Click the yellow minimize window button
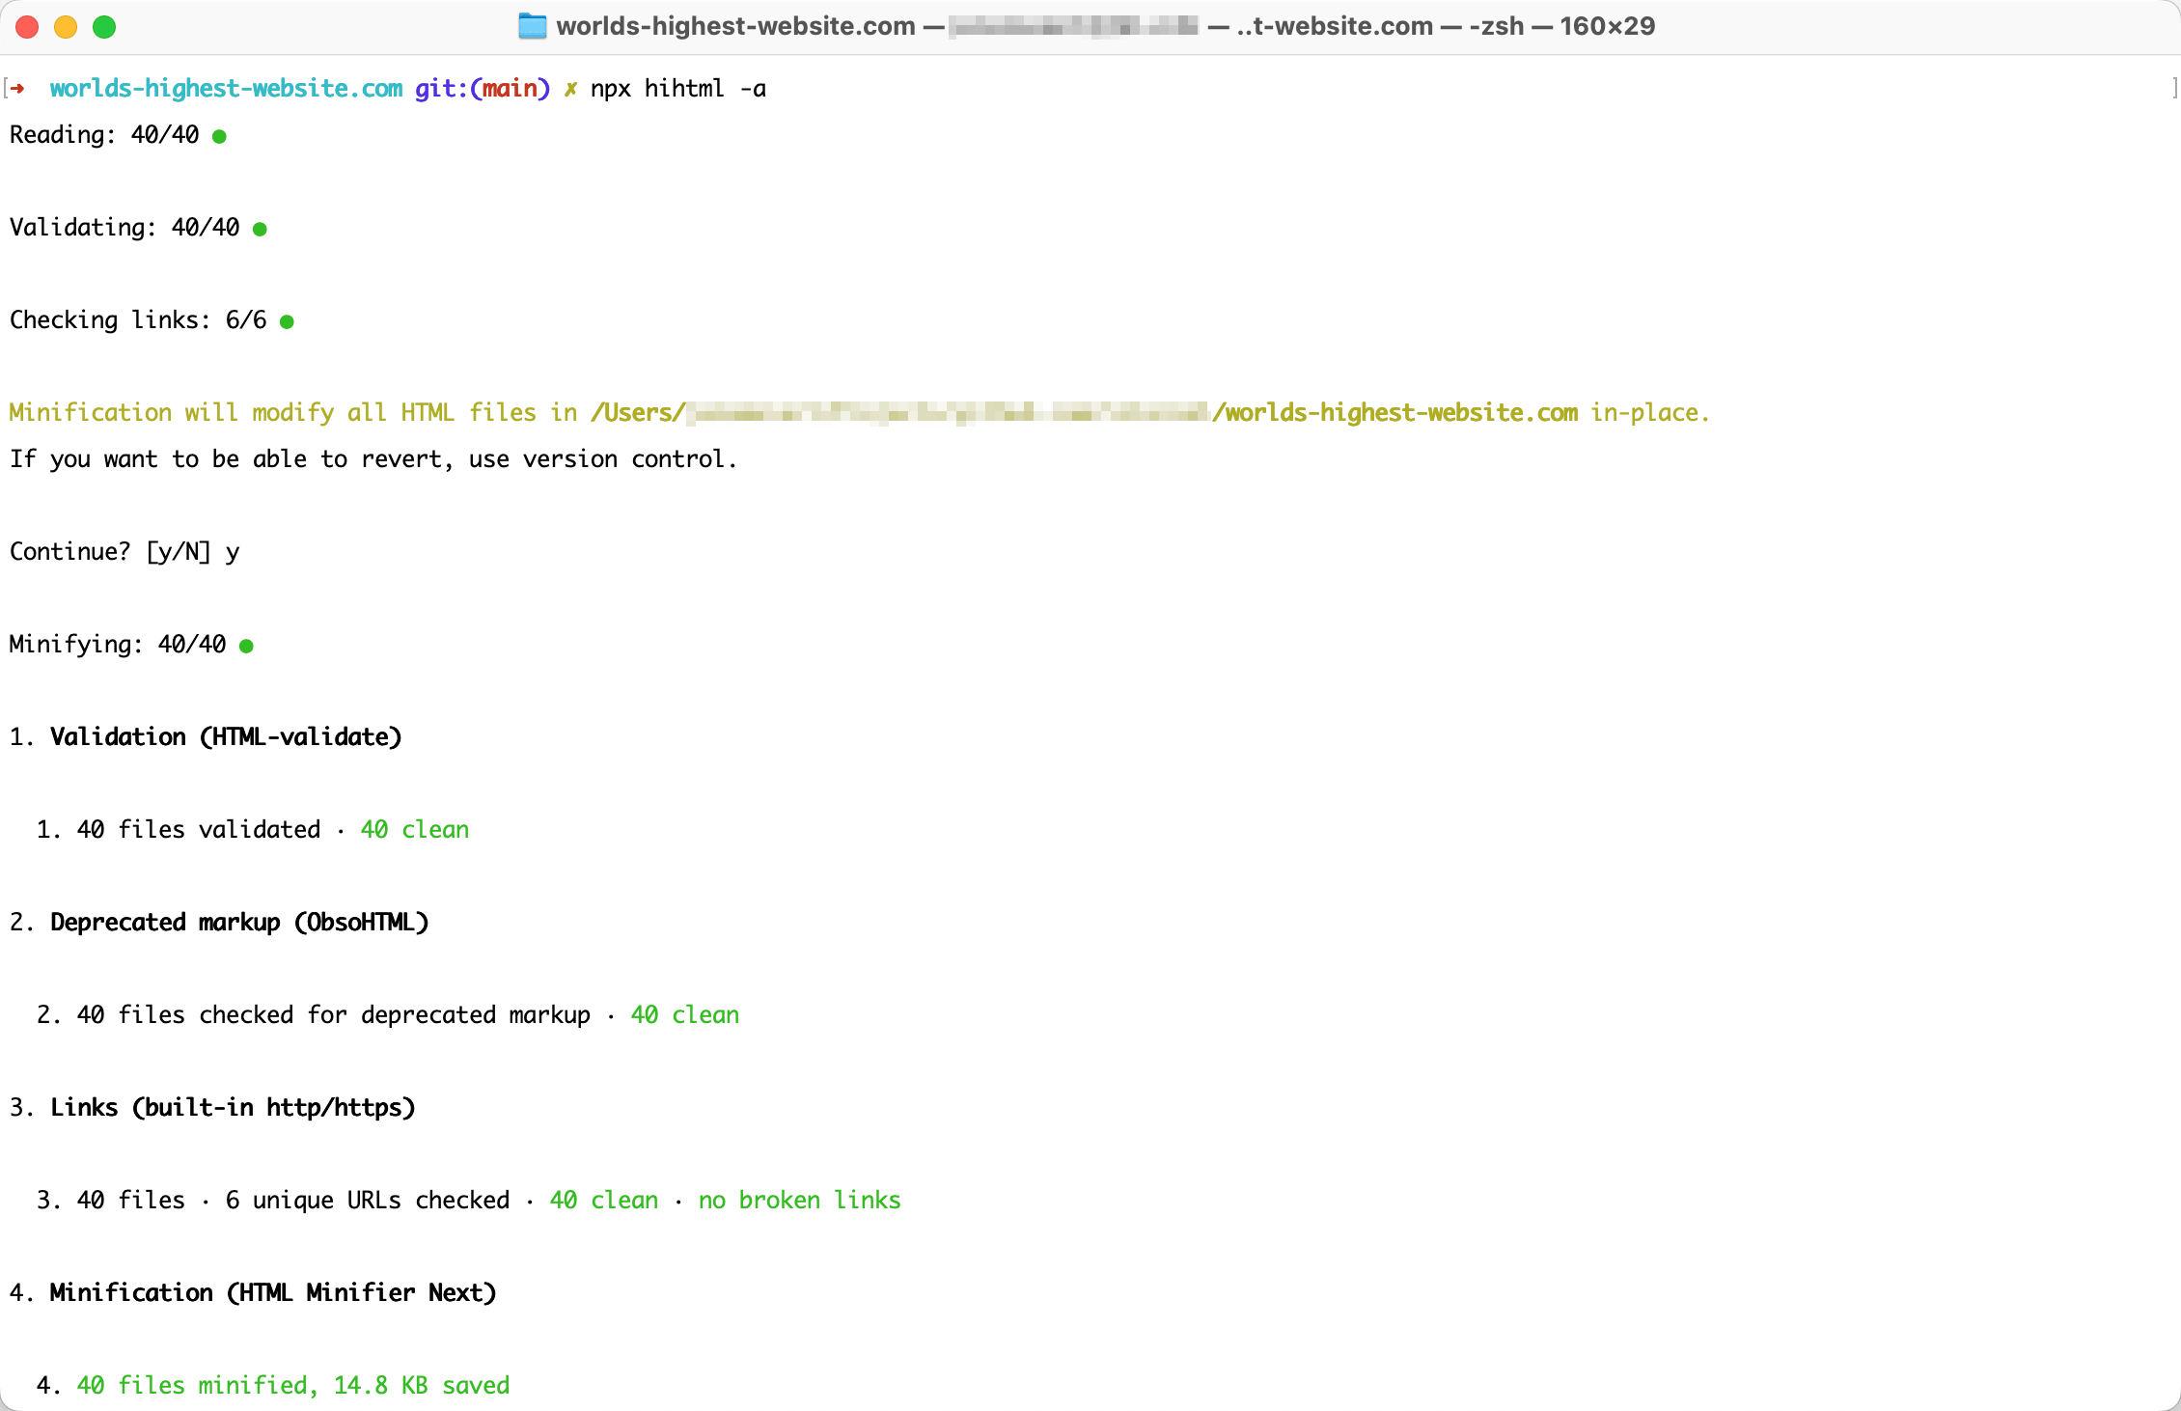 coord(66,27)
